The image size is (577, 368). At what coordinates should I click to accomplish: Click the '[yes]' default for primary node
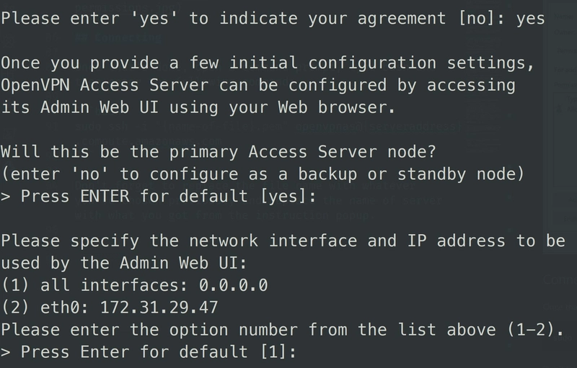click(x=283, y=197)
